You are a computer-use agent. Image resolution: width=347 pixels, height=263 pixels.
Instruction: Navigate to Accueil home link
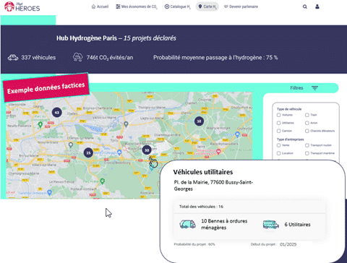[100, 7]
